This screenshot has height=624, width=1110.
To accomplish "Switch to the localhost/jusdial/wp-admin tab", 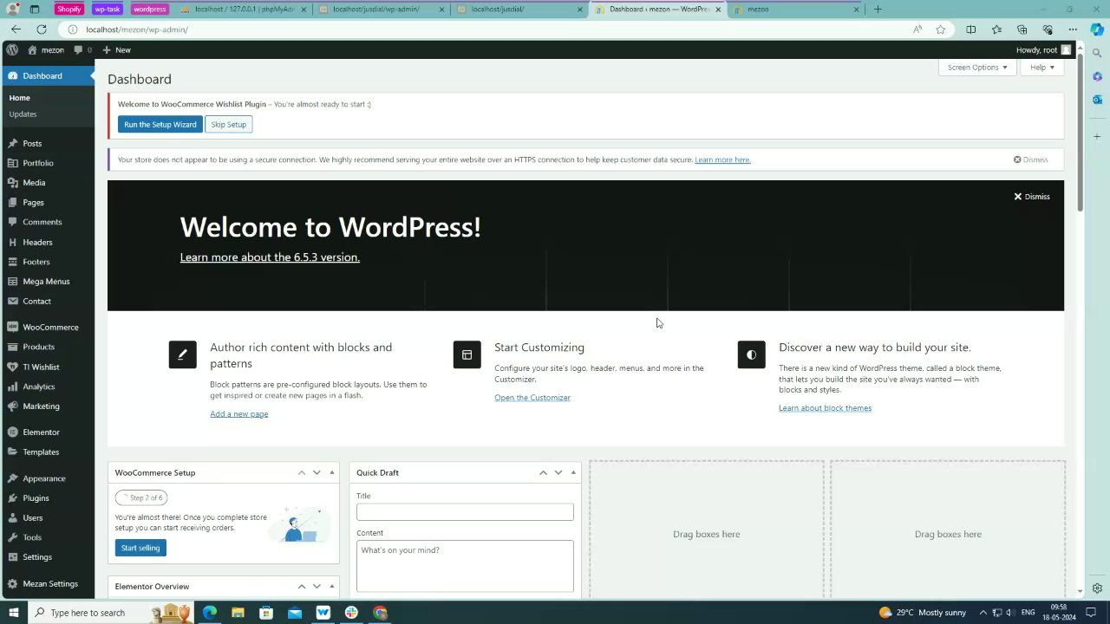I will (x=382, y=10).
